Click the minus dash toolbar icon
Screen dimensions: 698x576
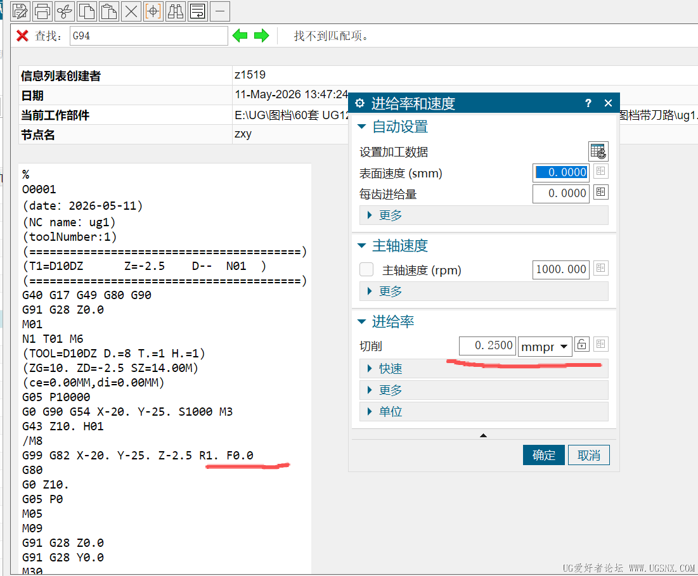point(220,11)
